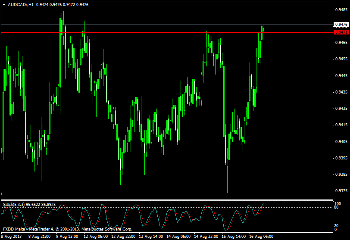Click the stochastic scale level 80

click(x=336, y=207)
